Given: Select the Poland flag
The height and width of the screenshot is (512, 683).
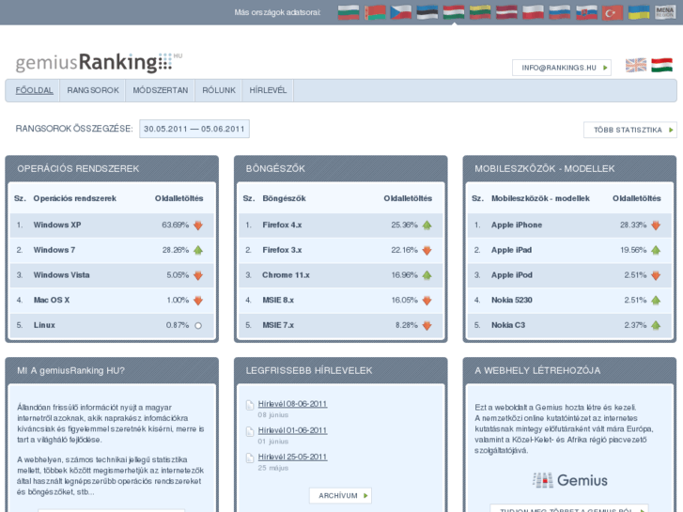Looking at the screenshot, I should (534, 12).
